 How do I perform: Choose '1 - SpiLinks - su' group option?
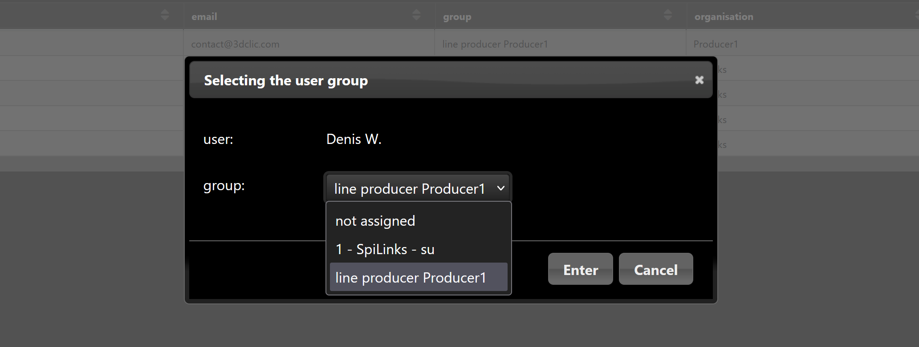coord(385,249)
